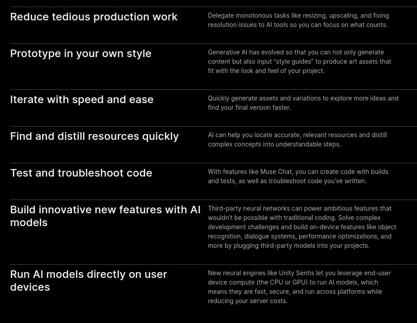Screen dimensions: 417x323
Task: Click the paragraph about locating accurate, relevant resources
Action: pos(297,140)
